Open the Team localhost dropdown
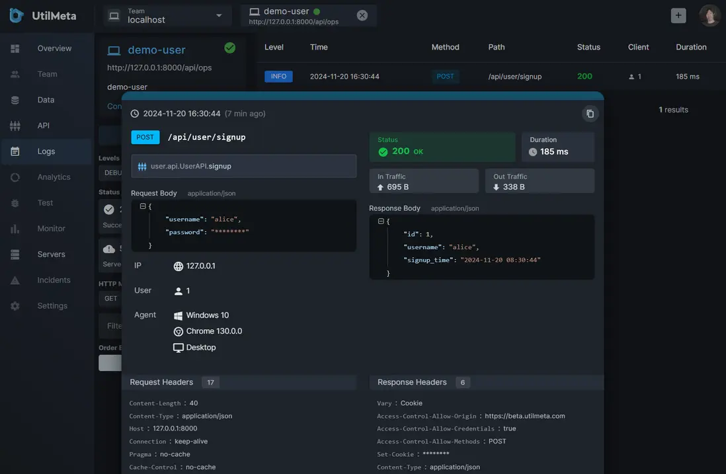Screen dimensions: 726x474 (x=167, y=16)
